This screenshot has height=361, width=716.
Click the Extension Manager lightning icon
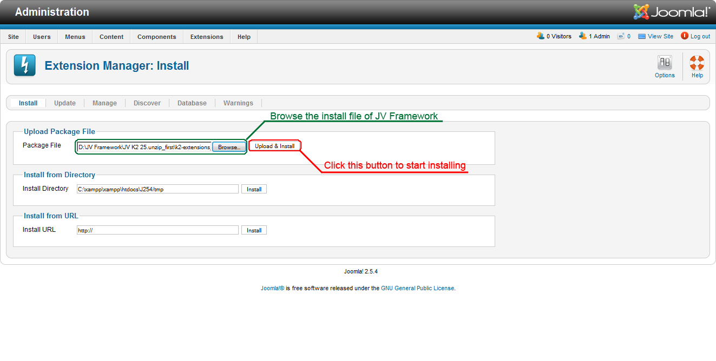pos(24,65)
